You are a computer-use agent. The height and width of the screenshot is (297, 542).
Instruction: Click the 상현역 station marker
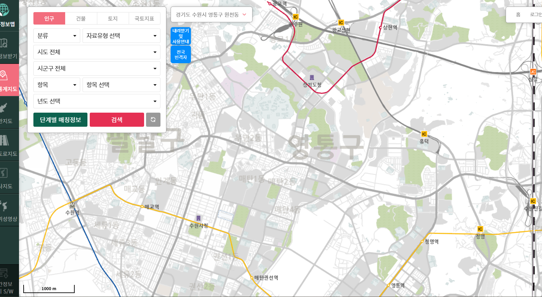point(381,28)
